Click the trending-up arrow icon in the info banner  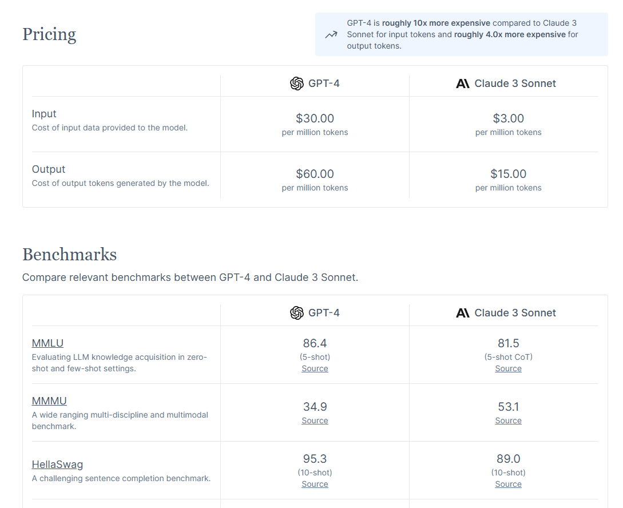click(331, 34)
